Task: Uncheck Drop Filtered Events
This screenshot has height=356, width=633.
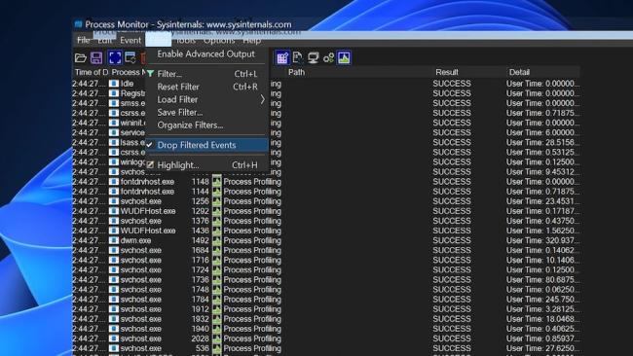Action: pos(207,145)
